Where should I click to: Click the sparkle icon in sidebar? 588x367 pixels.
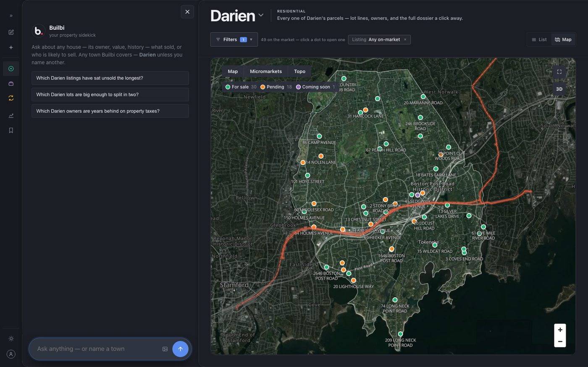11,47
